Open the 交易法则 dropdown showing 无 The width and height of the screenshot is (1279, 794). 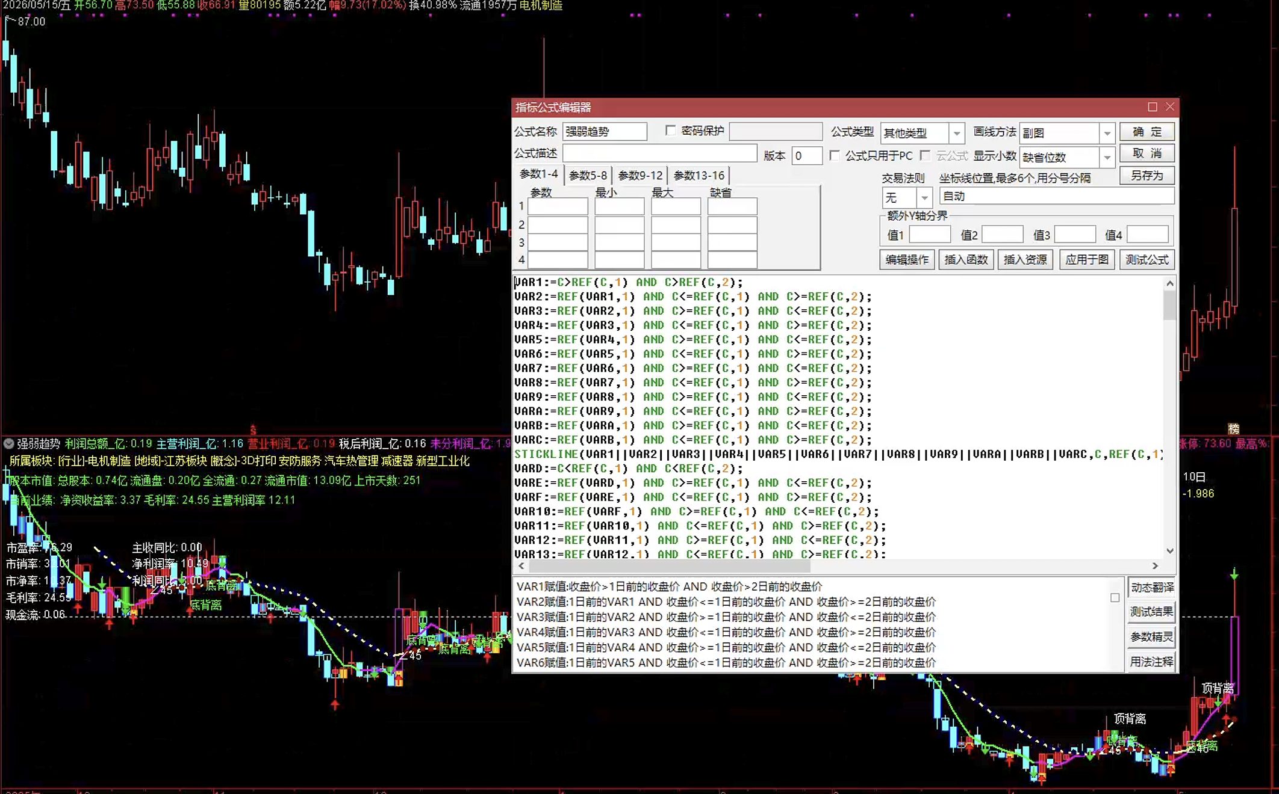[924, 197]
